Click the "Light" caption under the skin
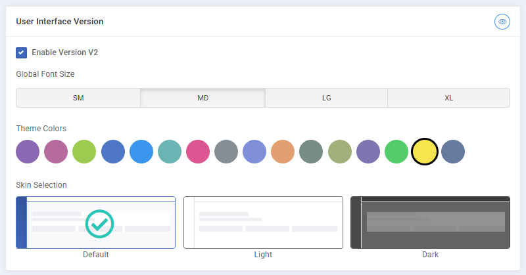Viewport: 526px width, 275px height. (263, 255)
